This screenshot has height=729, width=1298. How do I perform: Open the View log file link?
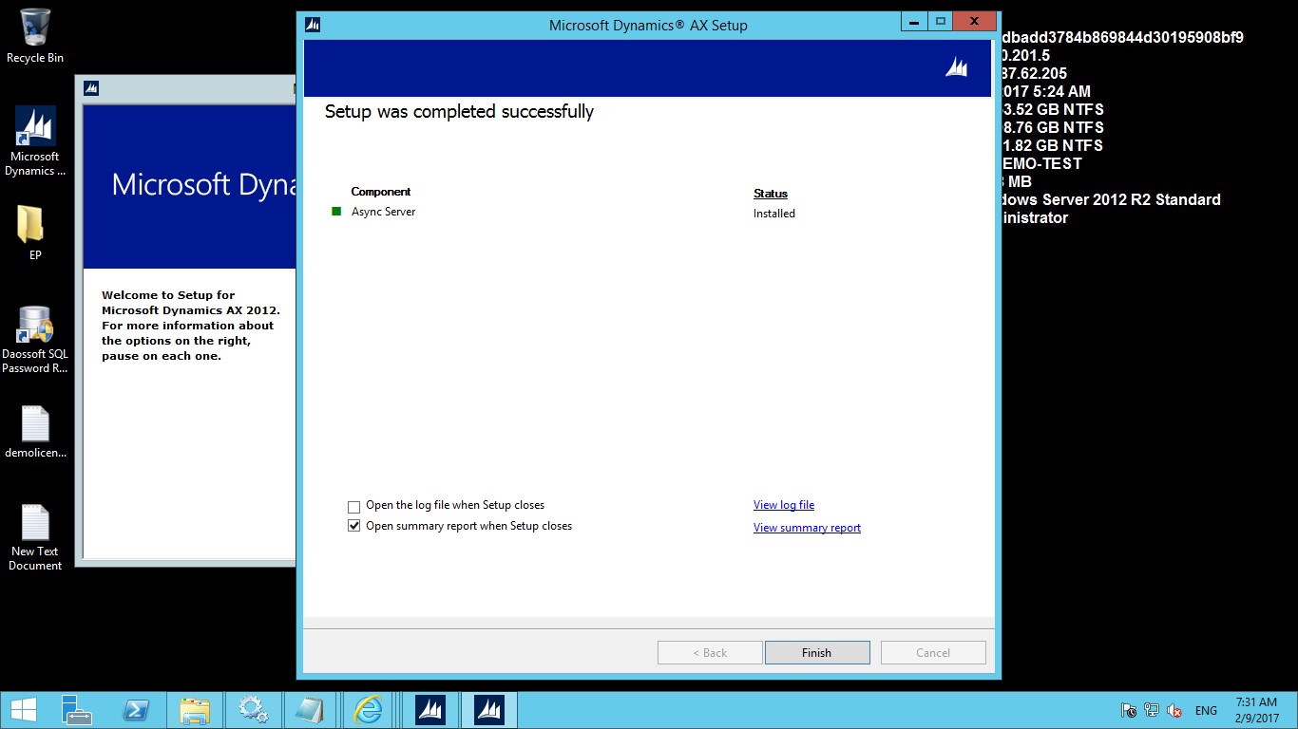tap(784, 505)
